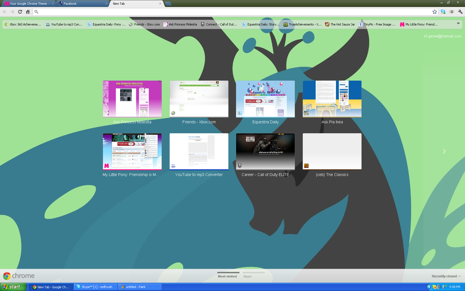
Task: Click the kl.gamer@hotmail.com account link
Action: (443, 36)
